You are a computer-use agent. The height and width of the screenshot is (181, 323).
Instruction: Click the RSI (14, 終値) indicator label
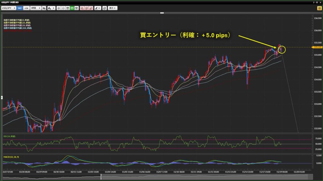coord(10,136)
